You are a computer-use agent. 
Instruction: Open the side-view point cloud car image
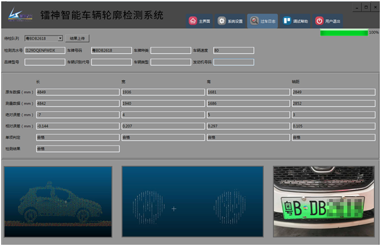click(58, 201)
